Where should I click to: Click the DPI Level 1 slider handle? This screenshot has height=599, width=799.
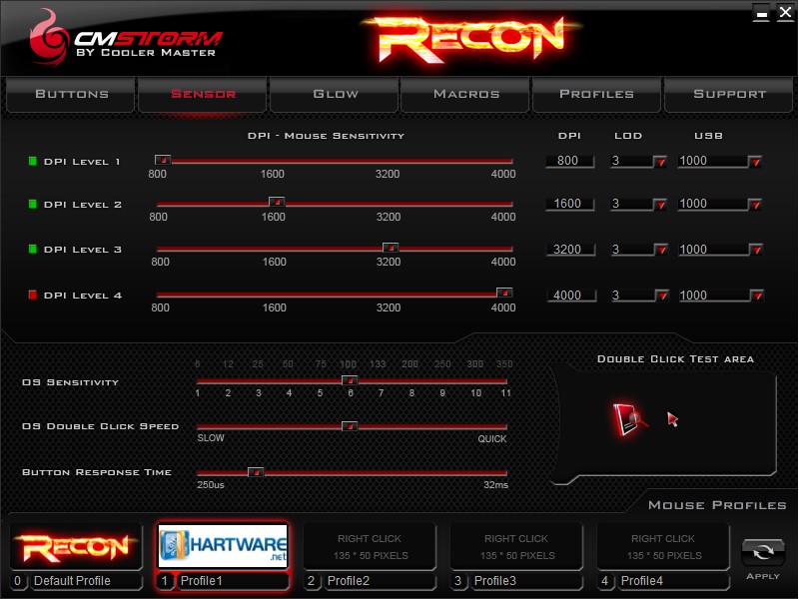pos(163,160)
